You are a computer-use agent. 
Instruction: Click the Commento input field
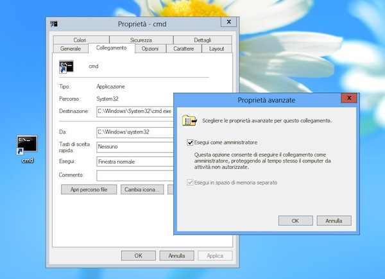coord(135,176)
